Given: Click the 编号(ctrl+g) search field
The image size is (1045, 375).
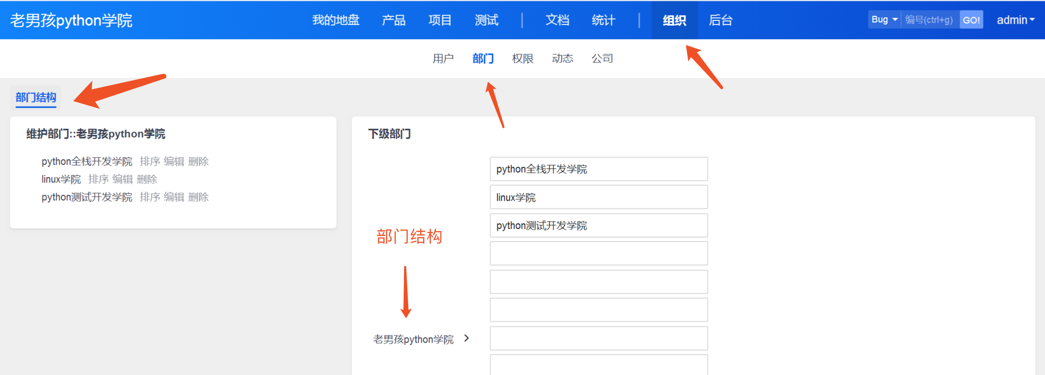Looking at the screenshot, I should click(929, 20).
